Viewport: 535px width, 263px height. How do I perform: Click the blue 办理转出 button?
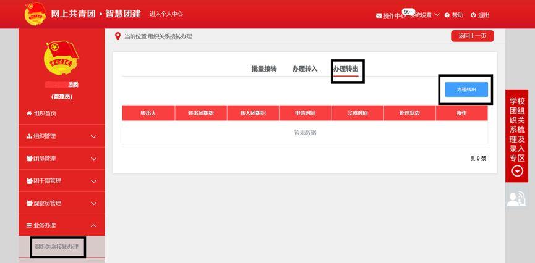click(x=466, y=90)
